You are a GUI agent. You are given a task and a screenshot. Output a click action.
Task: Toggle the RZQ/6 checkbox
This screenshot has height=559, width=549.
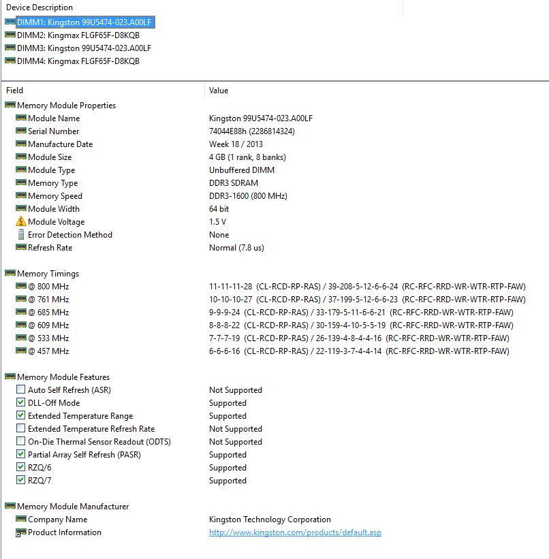pyautogui.click(x=20, y=467)
